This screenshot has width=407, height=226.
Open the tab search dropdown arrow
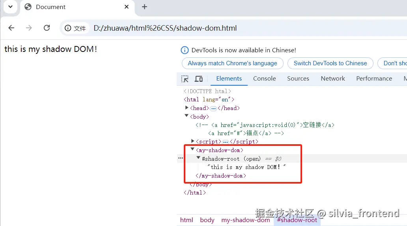coord(10,7)
